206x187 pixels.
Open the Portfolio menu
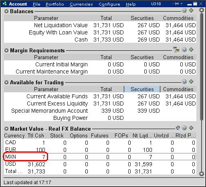point(55,4)
